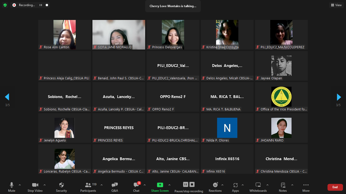Open the Whiteboards tool

click(x=258, y=187)
